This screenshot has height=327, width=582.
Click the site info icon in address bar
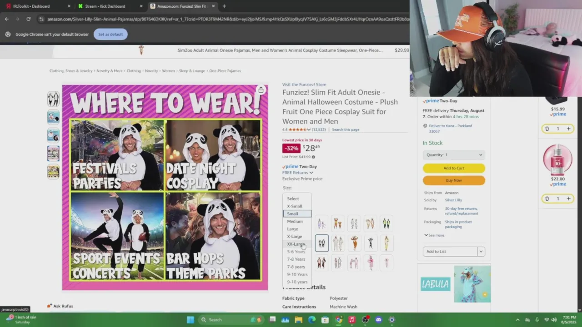click(x=41, y=19)
